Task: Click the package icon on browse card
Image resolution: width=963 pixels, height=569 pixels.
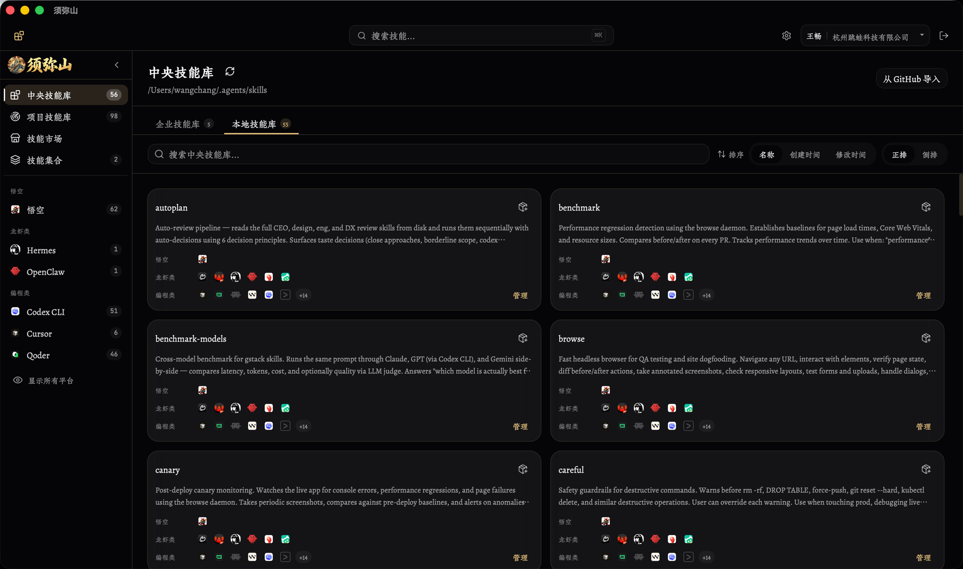Action: click(x=926, y=338)
